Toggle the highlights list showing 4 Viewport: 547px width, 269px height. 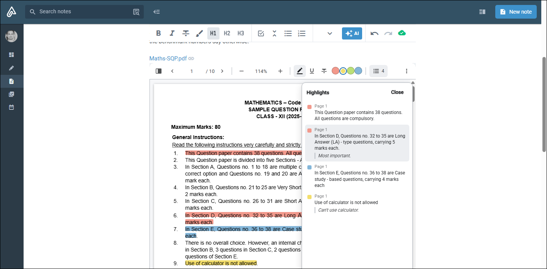pos(378,71)
